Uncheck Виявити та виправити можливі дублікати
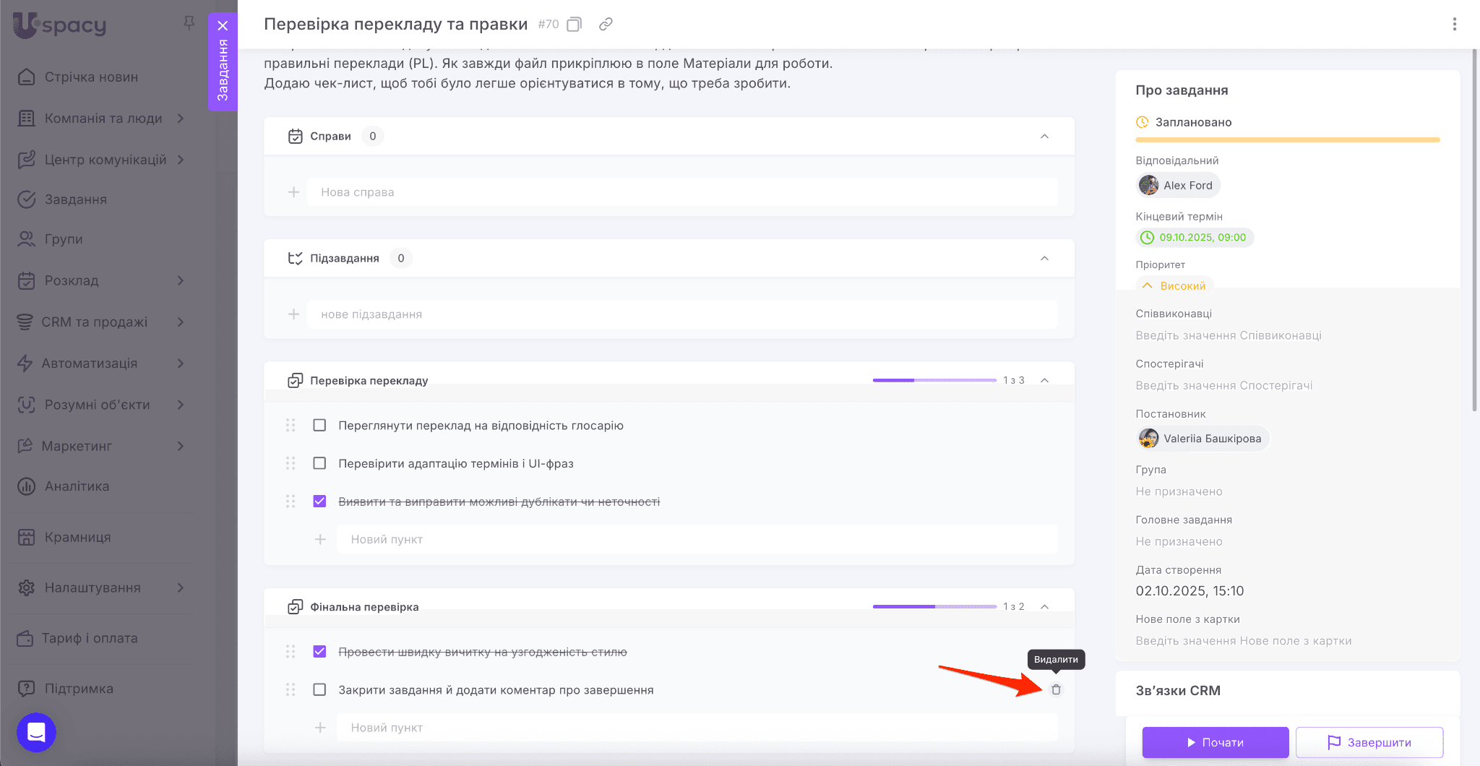This screenshot has height=766, width=1480. click(x=319, y=502)
